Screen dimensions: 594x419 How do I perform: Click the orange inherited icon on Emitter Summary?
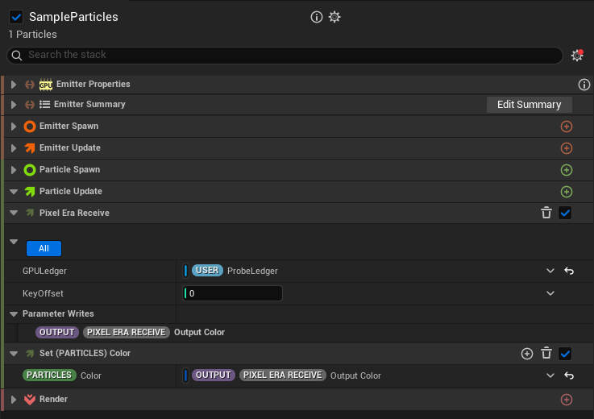(x=30, y=105)
